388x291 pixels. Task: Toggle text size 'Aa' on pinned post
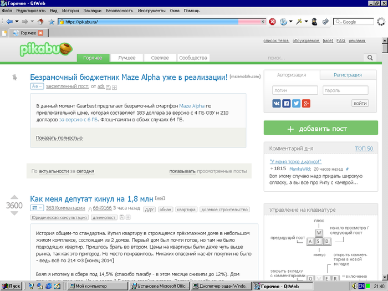(37, 87)
